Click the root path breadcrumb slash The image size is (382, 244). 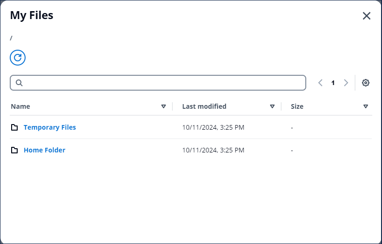point(11,38)
